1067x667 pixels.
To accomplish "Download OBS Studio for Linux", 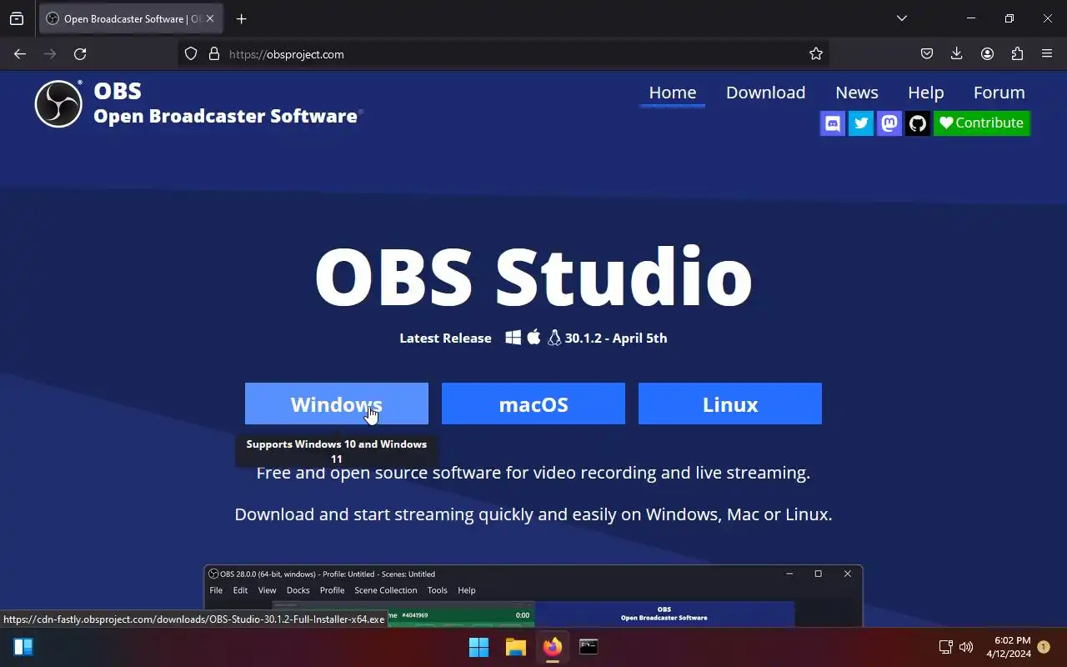I will click(730, 404).
